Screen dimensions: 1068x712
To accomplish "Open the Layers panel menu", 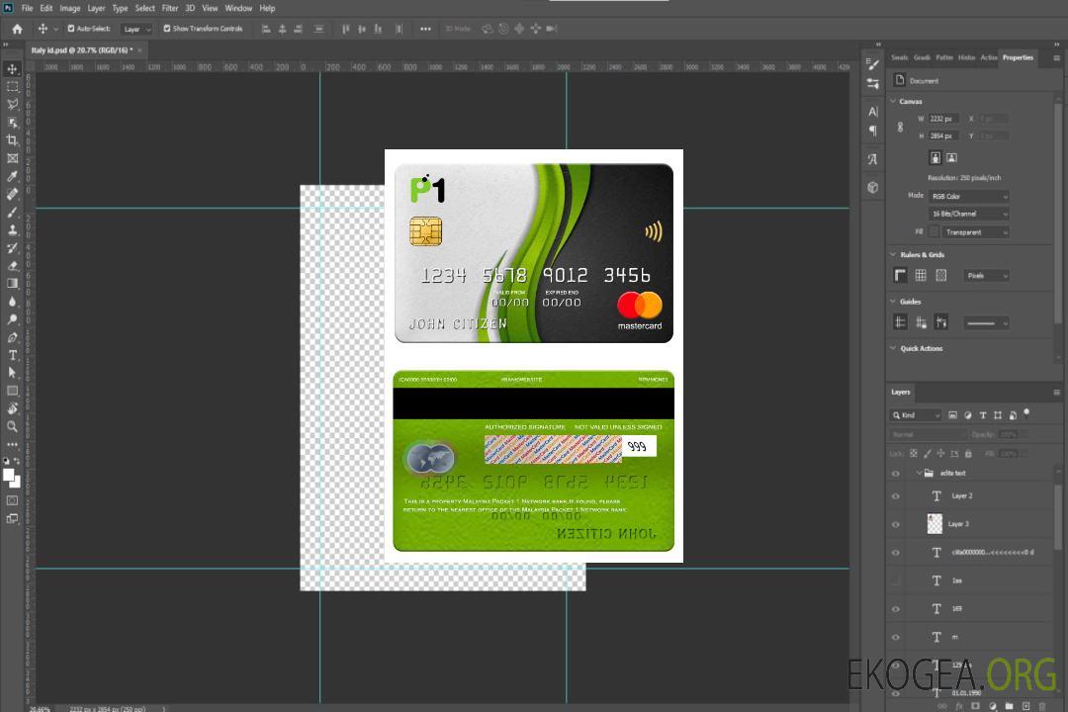I will pyautogui.click(x=1056, y=392).
